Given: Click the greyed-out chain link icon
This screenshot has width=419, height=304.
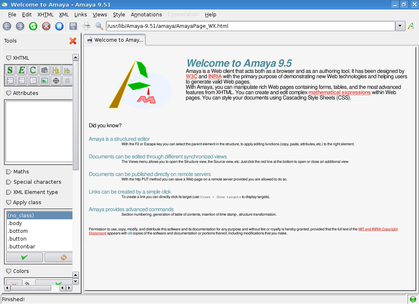Looking at the screenshot, I should [x=67, y=81].
